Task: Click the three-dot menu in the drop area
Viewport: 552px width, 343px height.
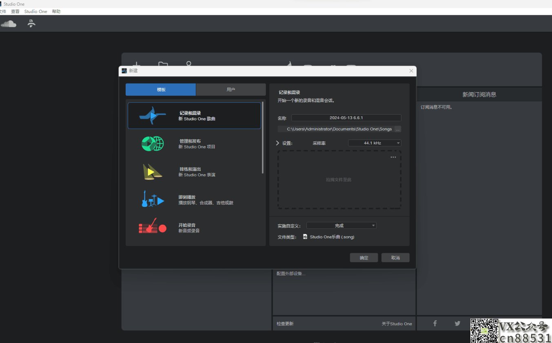Action: point(393,157)
